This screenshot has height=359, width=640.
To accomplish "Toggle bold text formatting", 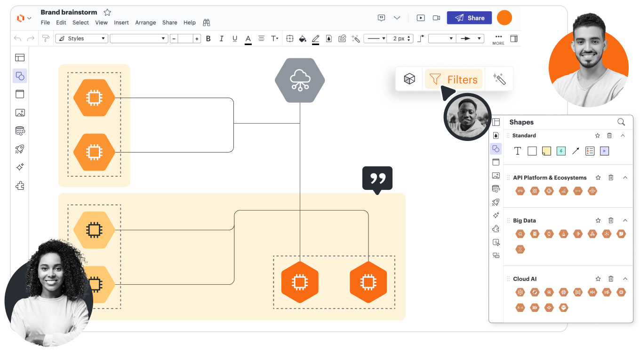I will 208,39.
